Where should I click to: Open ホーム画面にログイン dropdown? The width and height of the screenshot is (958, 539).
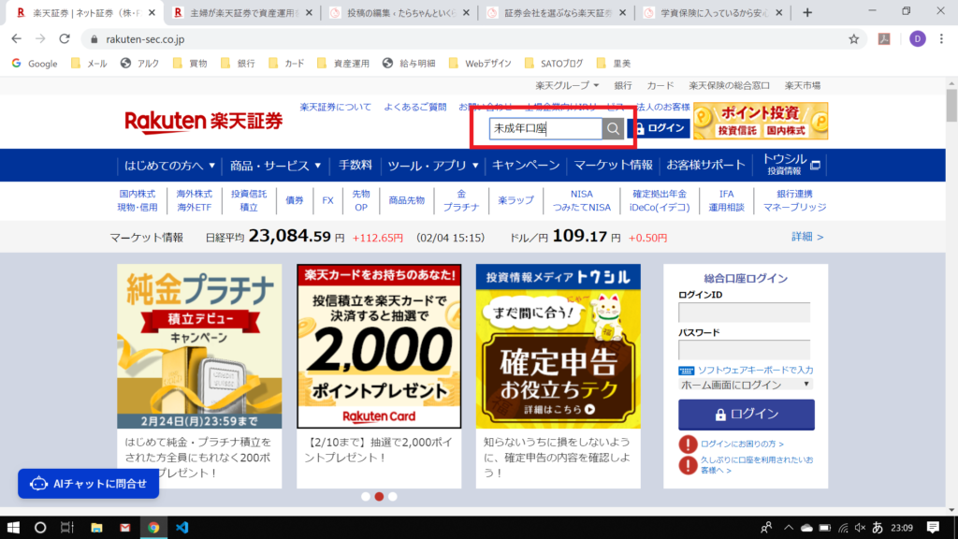click(744, 385)
